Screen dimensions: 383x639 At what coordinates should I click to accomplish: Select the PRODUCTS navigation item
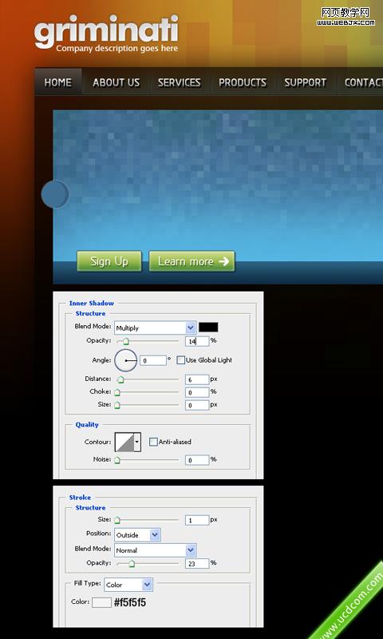click(243, 83)
